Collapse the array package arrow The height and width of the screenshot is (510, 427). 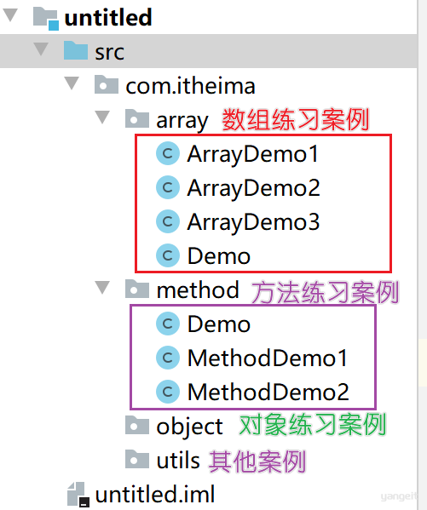(x=102, y=117)
